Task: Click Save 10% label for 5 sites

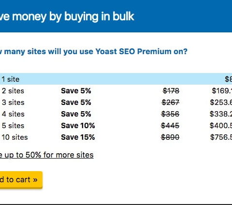Action: tap(78, 126)
